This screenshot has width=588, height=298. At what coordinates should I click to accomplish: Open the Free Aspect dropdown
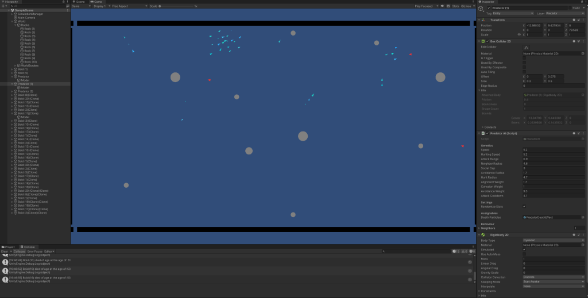click(121, 6)
